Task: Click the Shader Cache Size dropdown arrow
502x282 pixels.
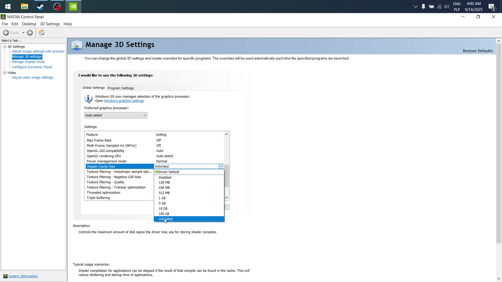Action: point(221,166)
